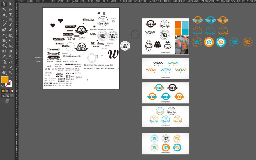Click the orange Fill color box

coord(5,80)
